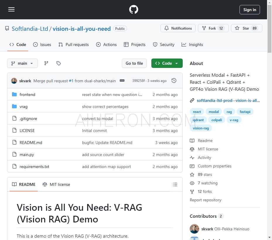Open the Security tab
The image size is (272, 240).
click(163, 44)
